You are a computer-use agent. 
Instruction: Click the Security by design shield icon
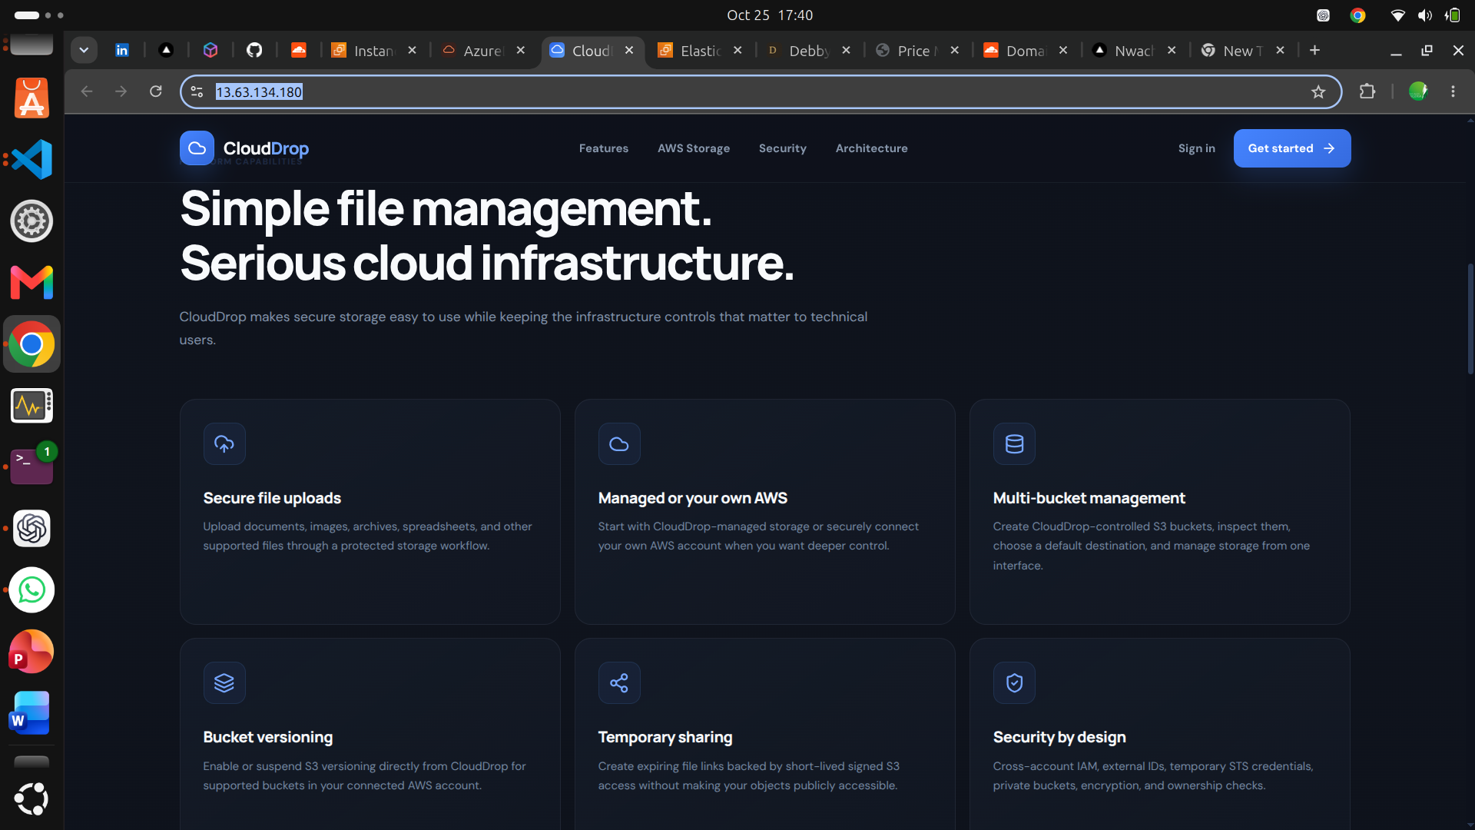[x=1014, y=682]
